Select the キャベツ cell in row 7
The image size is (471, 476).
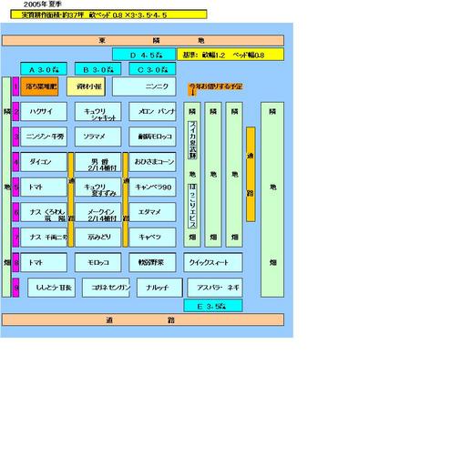[x=152, y=237]
